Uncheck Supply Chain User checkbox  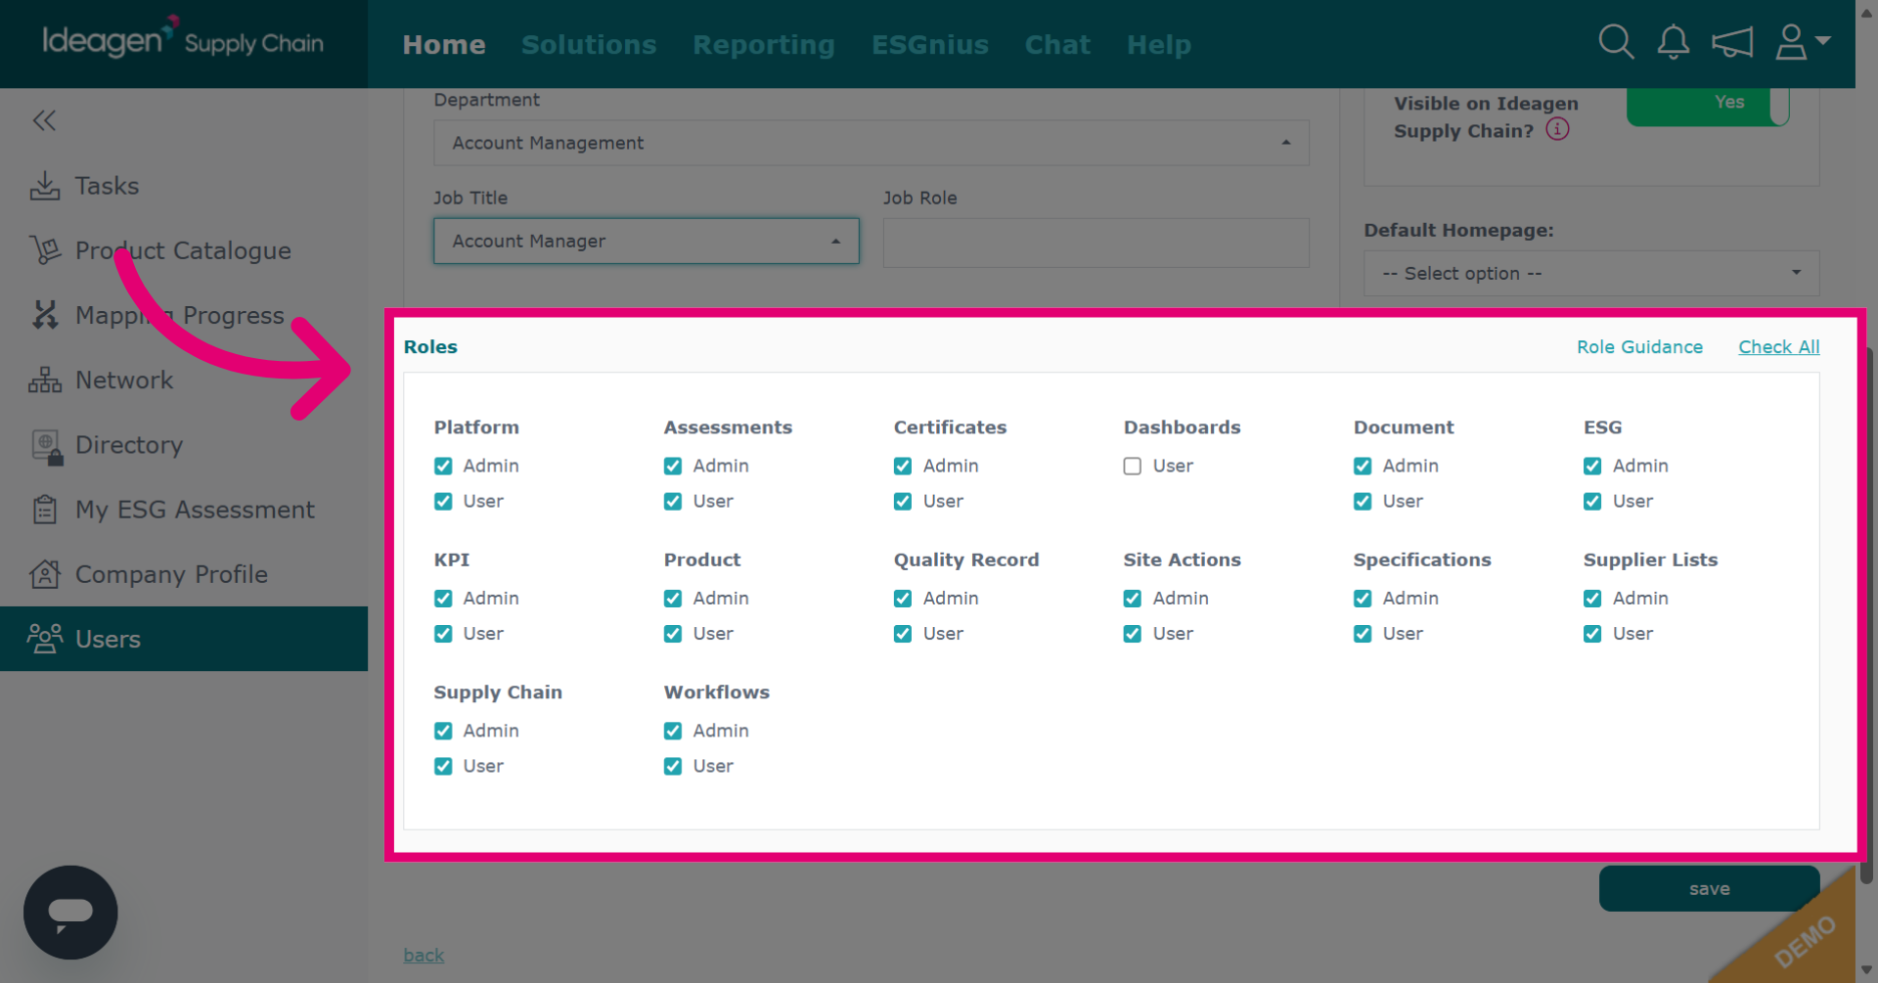point(443,766)
